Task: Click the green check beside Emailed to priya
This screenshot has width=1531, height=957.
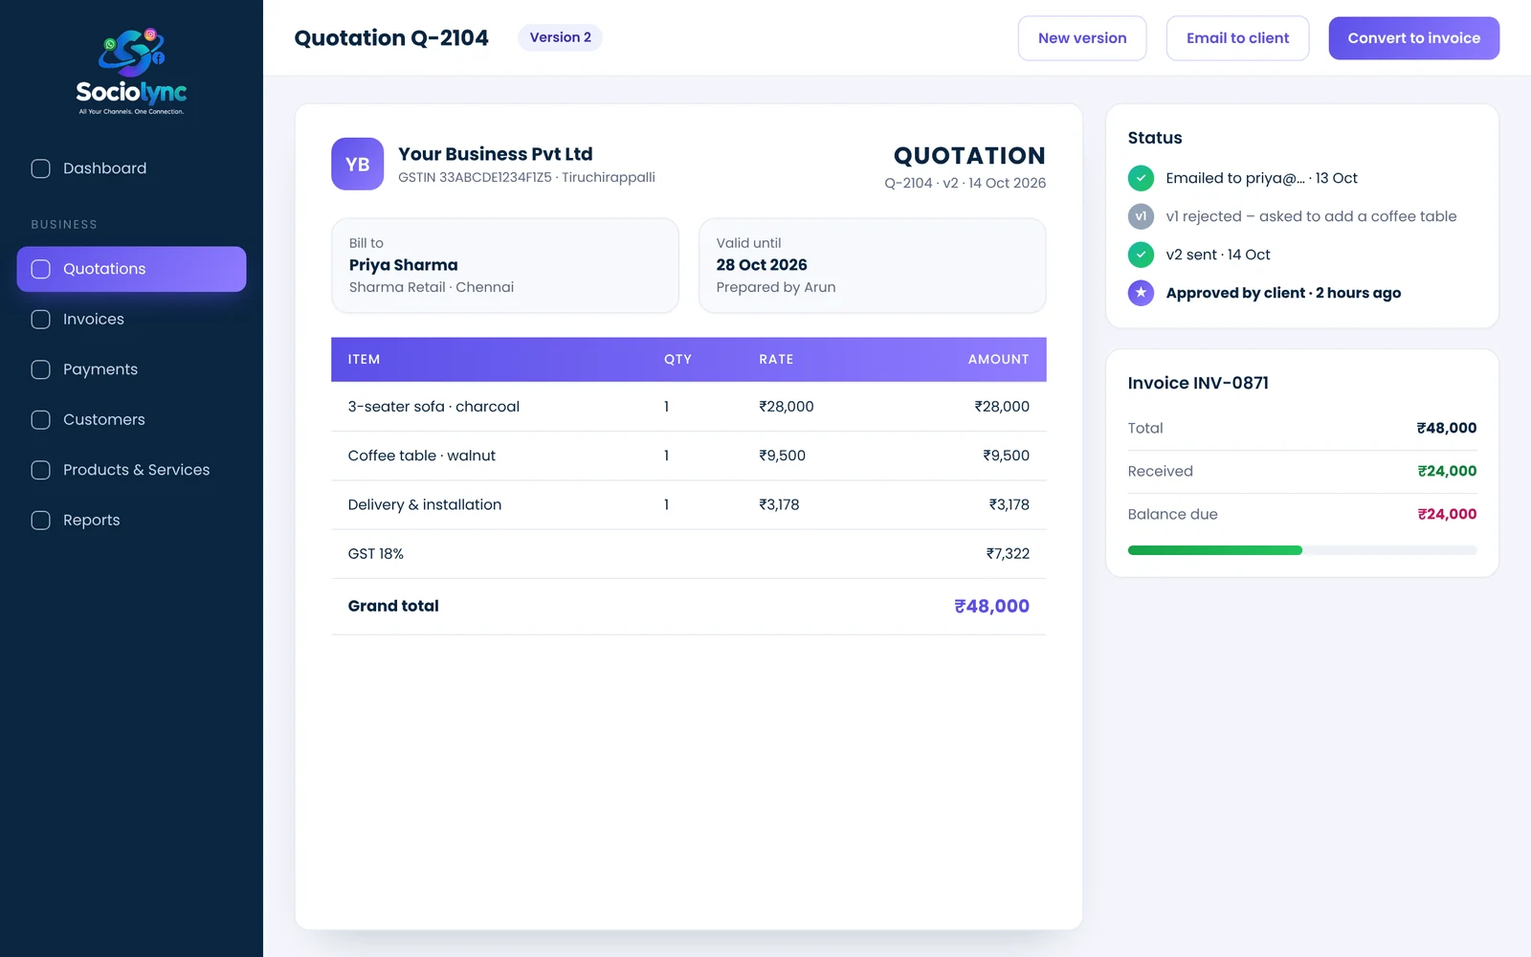Action: pos(1141,178)
